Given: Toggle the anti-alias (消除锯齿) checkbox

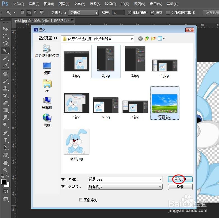Looking at the screenshot, I should point(130,13).
